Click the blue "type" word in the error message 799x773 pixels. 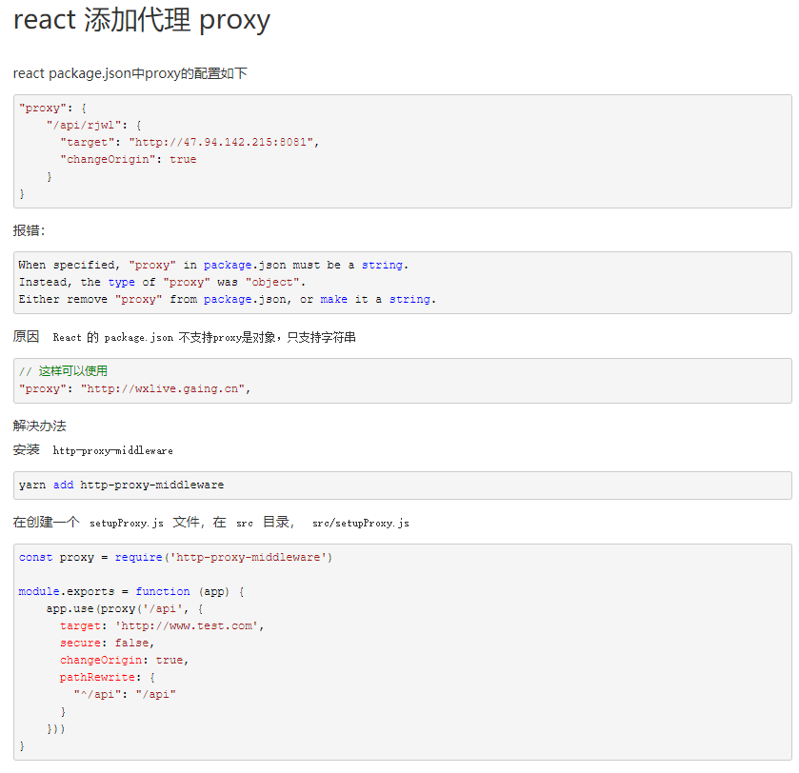click(121, 283)
